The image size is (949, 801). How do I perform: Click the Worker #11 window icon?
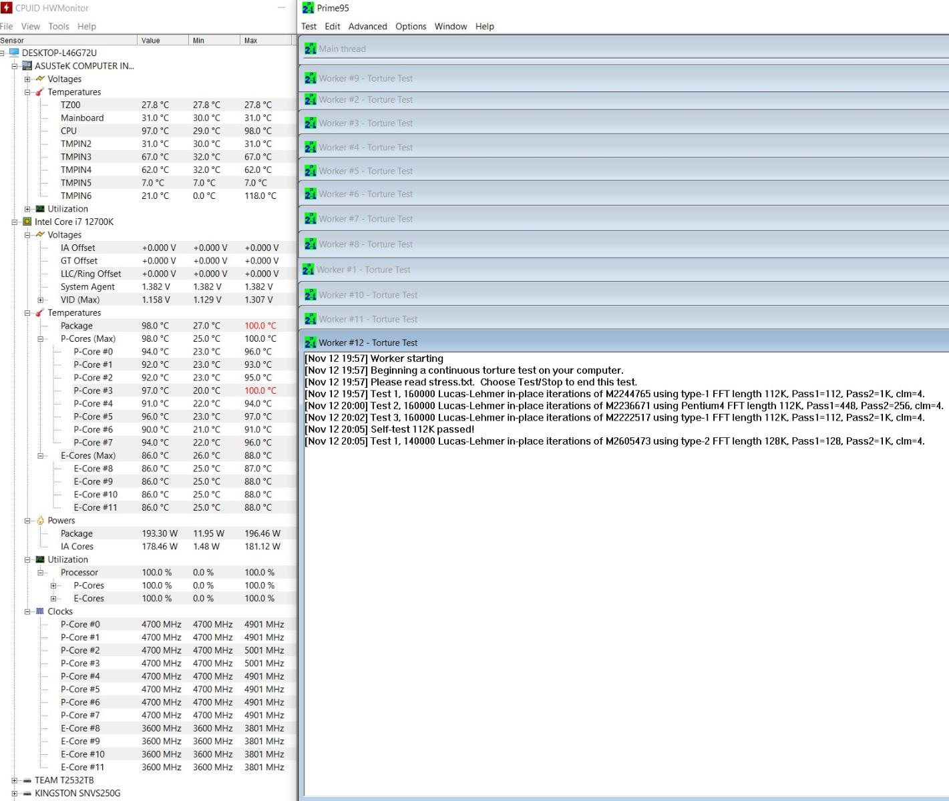point(311,319)
